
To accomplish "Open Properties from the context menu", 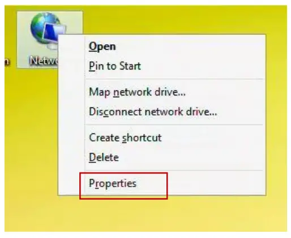I will pyautogui.click(x=113, y=183).
